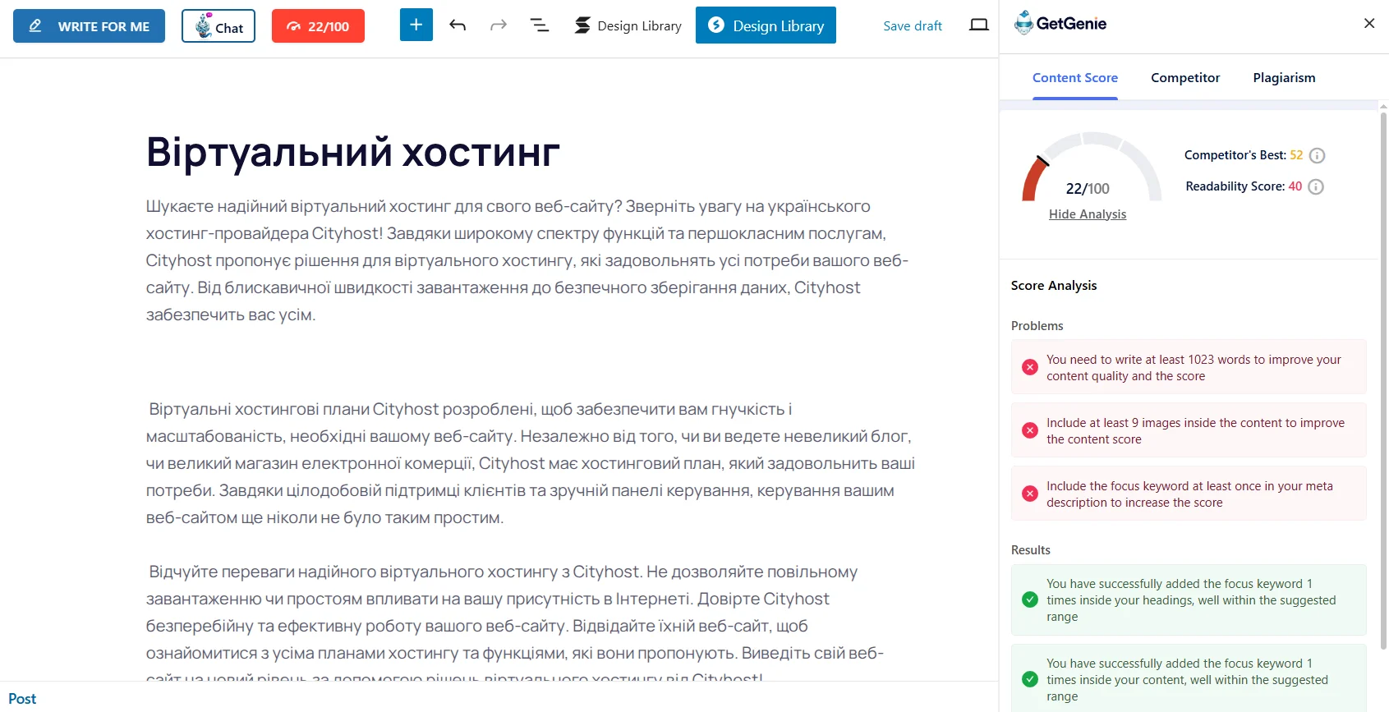Click the error icon for the 9 images problem
1389x712 pixels.
point(1030,430)
